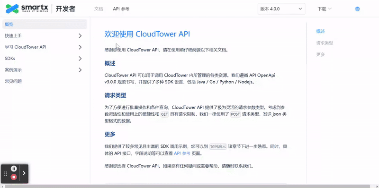Expand the SDKs section chevron
This screenshot has height=188, width=379.
point(80,59)
